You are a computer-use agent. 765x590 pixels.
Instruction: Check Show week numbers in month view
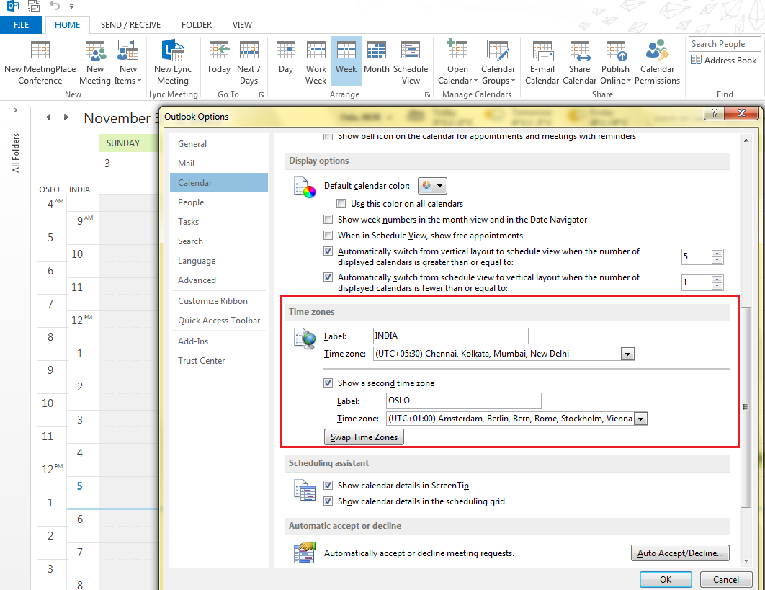(328, 219)
